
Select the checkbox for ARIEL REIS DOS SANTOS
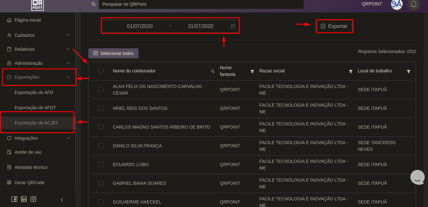pyautogui.click(x=101, y=108)
